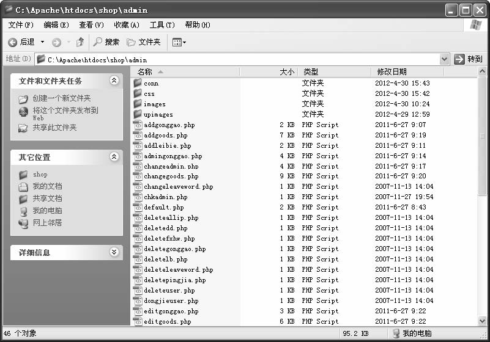Collapse the 文件和文件夹任务 panel

[x=114, y=81]
